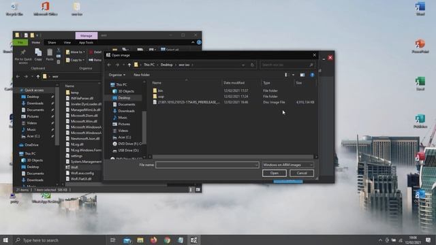Open the Windows Start menu
436x245 pixels.
click(x=5, y=240)
